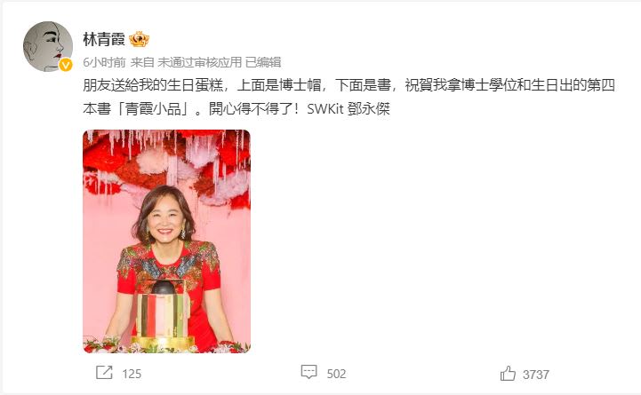
Task: Click the orange verified badge on the avatar
Action: coord(66,65)
